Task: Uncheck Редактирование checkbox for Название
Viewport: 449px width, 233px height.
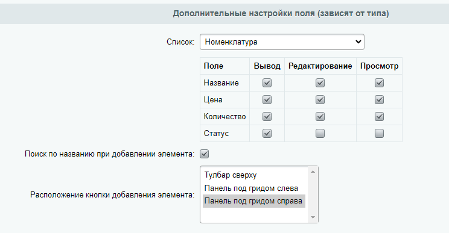Action: (x=320, y=83)
